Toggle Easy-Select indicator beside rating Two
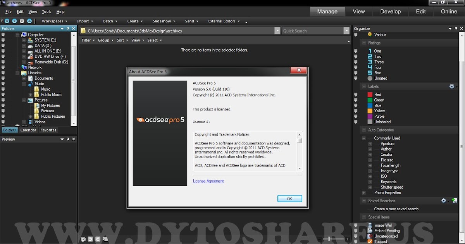The width and height of the screenshot is (465, 244). [356, 57]
